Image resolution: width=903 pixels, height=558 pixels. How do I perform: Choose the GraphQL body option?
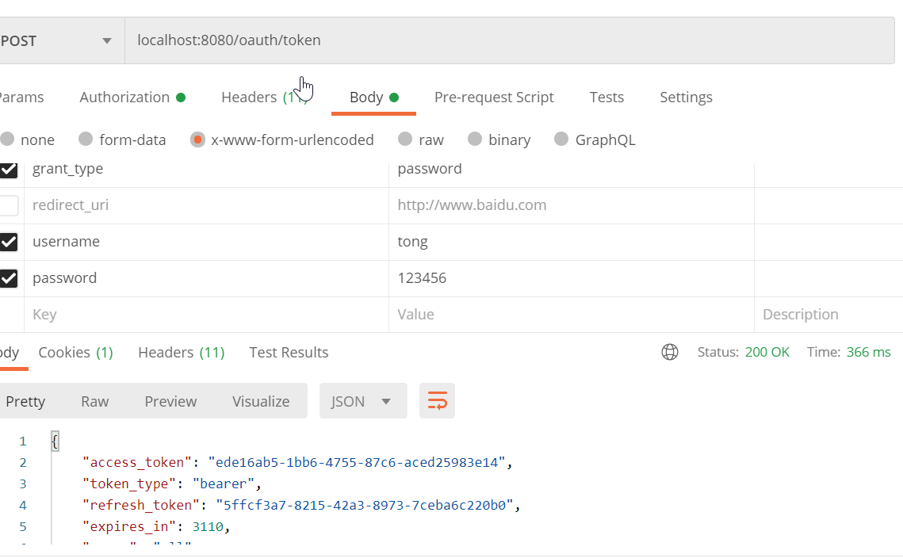pos(562,139)
